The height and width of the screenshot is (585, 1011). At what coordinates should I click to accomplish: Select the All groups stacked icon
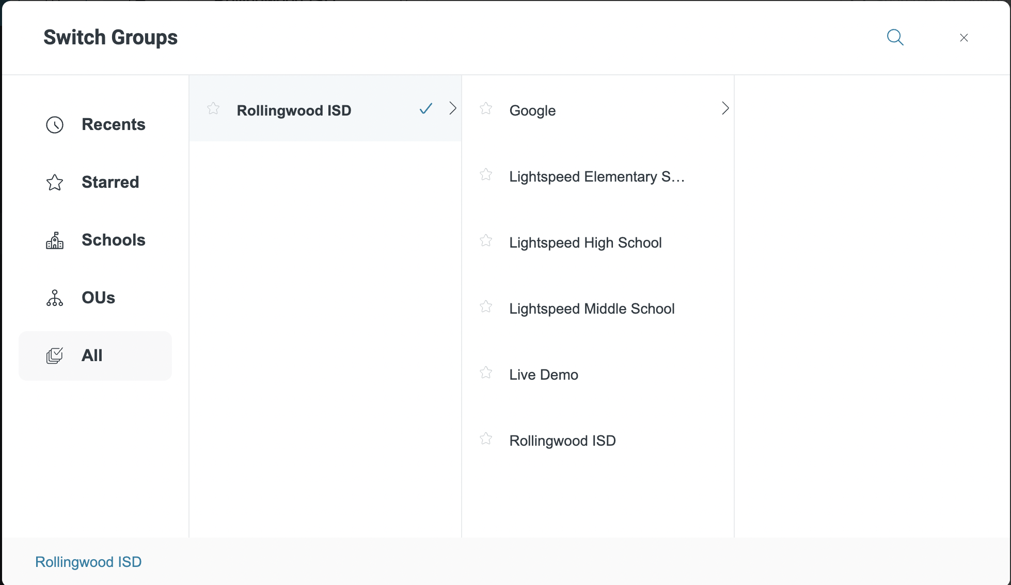pyautogui.click(x=55, y=355)
